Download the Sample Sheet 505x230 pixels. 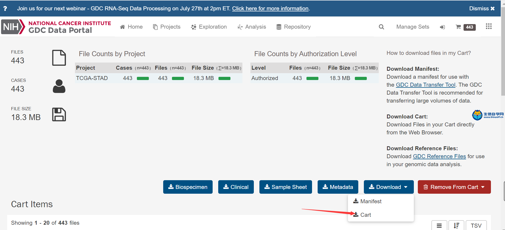pos(286,187)
